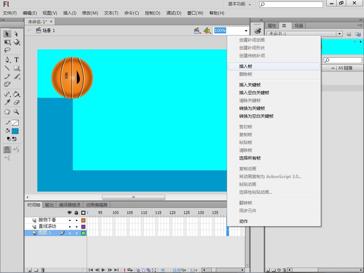Open the Edit Symbols icon
The height and width of the screenshot is (273, 364).
[x=207, y=31]
